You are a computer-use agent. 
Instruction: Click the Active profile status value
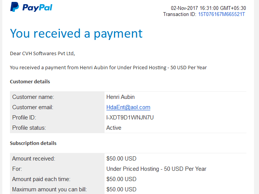114,128
